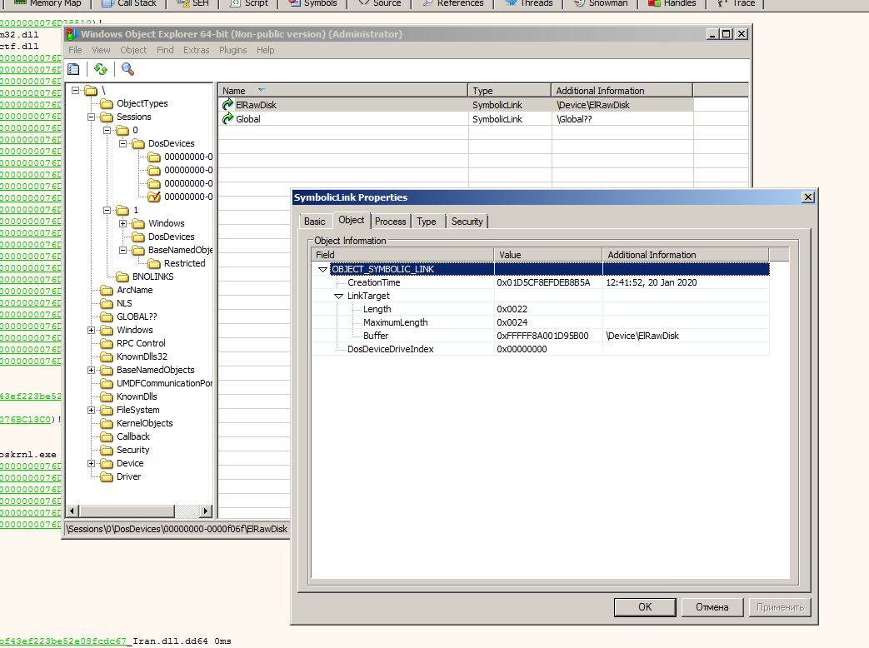This screenshot has height=648, width=869.
Task: Switch to the Type properties tab
Action: 427,222
